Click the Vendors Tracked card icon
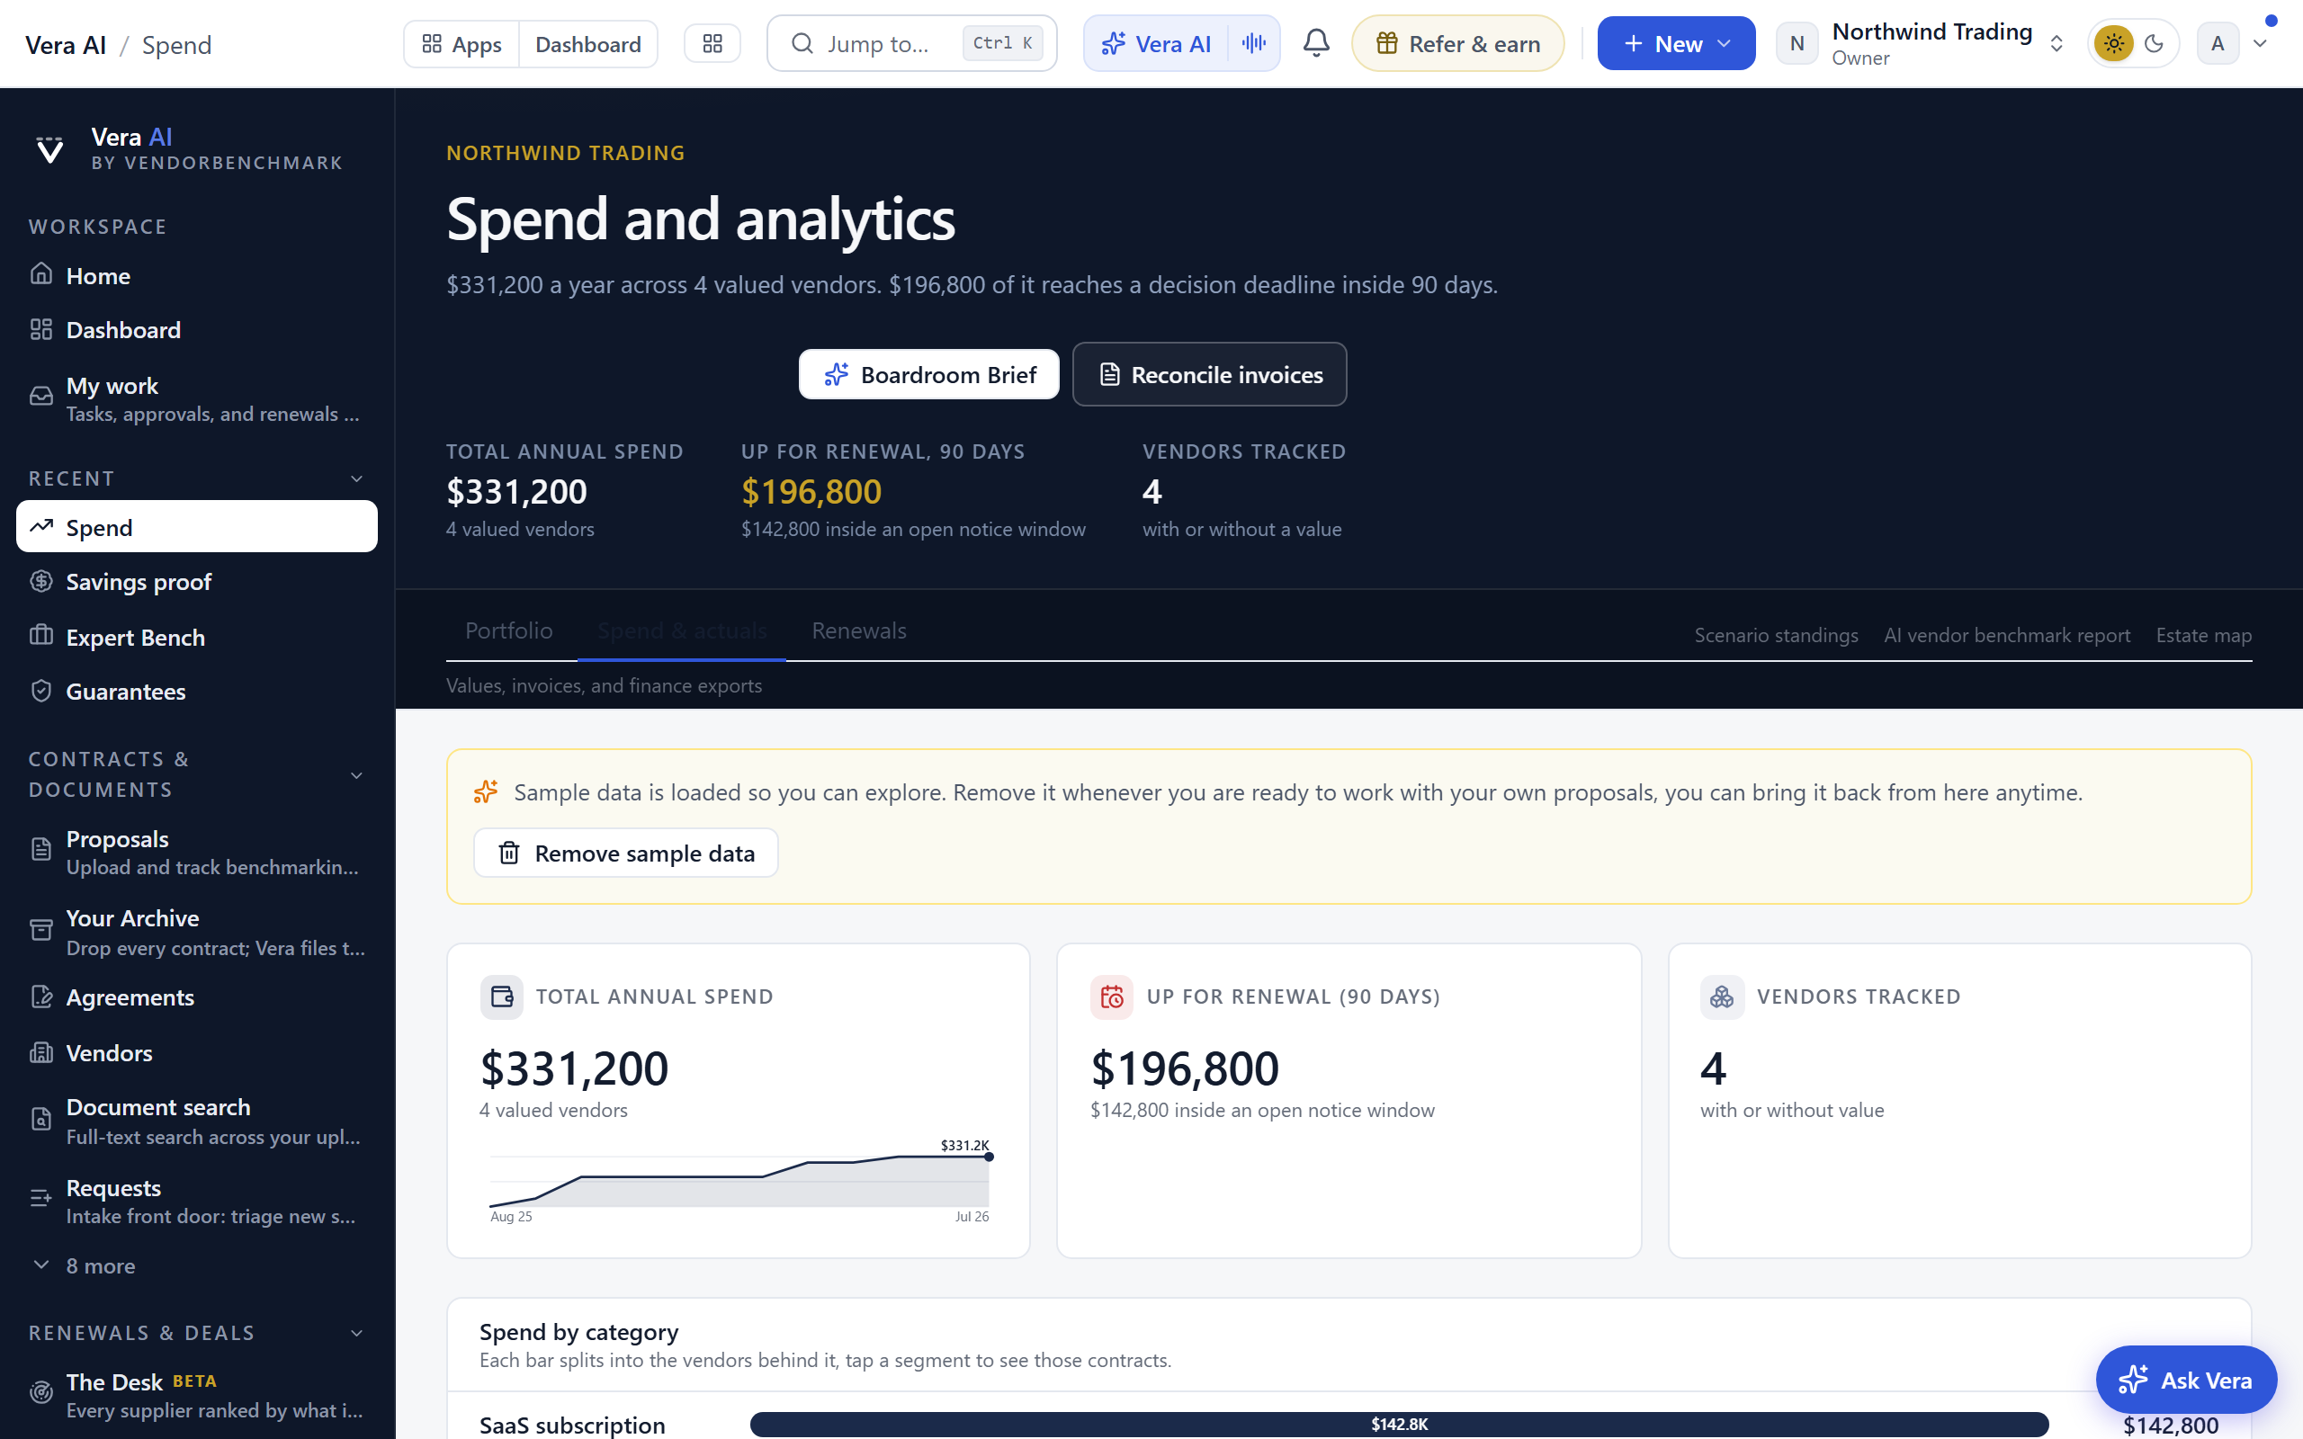 click(x=1722, y=997)
